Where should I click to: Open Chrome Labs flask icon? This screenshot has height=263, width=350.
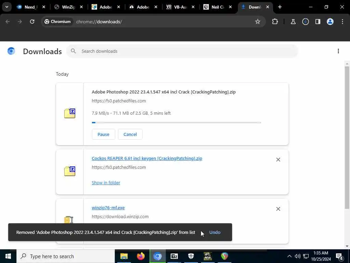click(293, 22)
